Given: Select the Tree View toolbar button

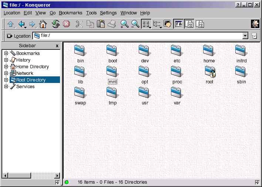Looking at the screenshot, I should pos(157,24).
